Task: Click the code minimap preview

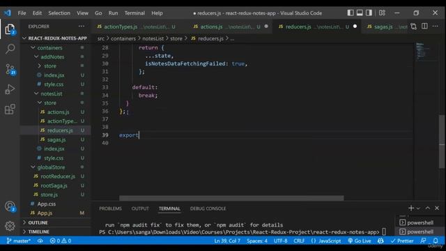Action: (423, 52)
